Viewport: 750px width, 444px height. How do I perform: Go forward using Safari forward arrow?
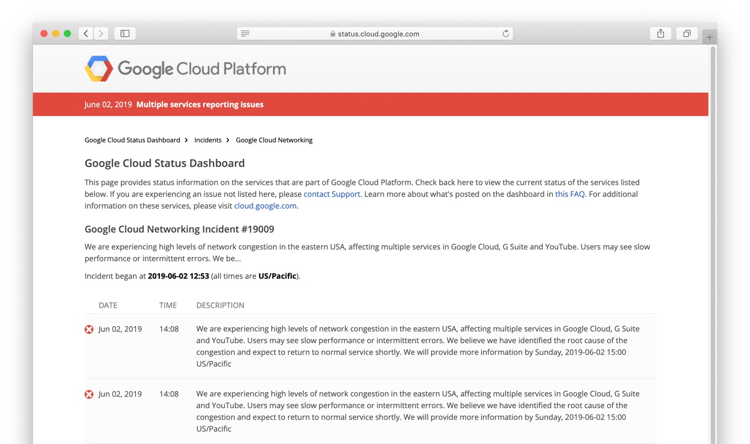pos(101,34)
